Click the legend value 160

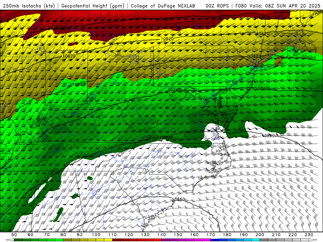point(194,235)
